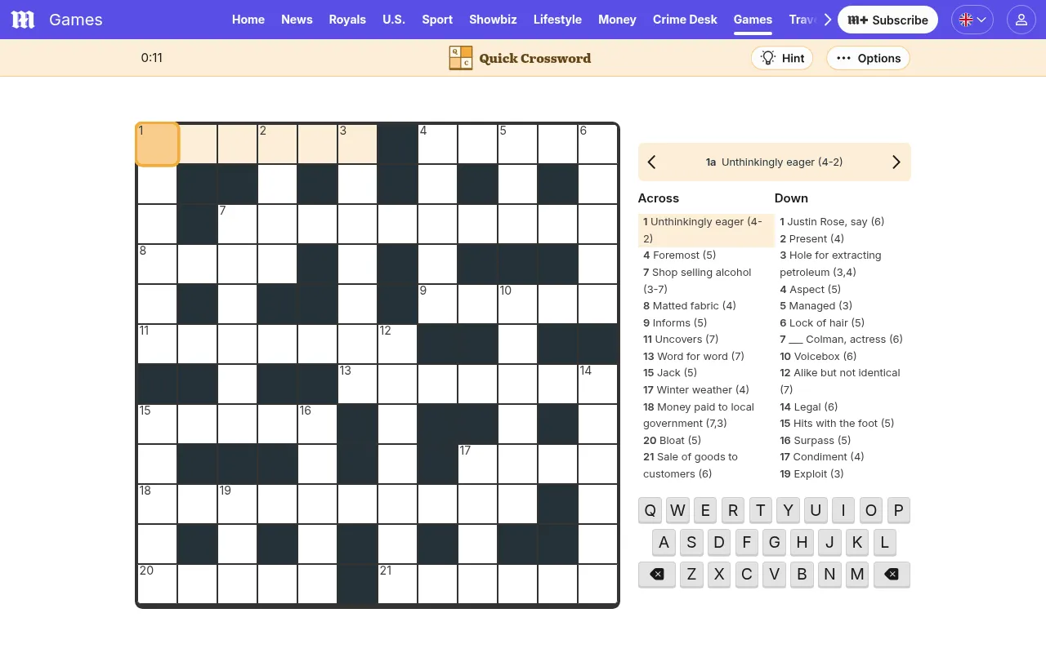Select grid cell numbered 20
Viewport: 1046px width, 653px height.
point(157,584)
